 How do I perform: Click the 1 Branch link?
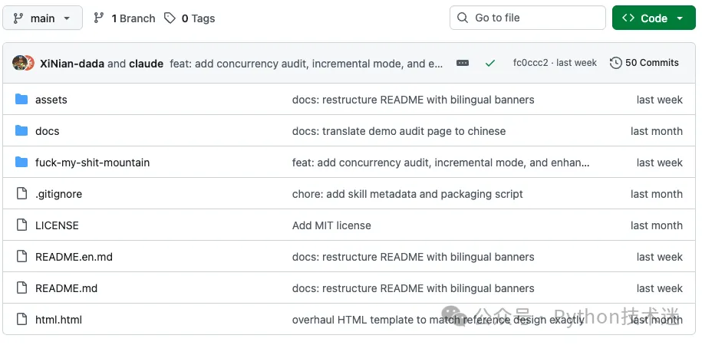[124, 18]
